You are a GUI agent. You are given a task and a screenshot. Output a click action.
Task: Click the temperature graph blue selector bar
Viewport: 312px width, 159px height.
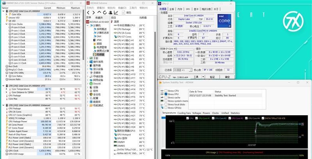click(163, 118)
